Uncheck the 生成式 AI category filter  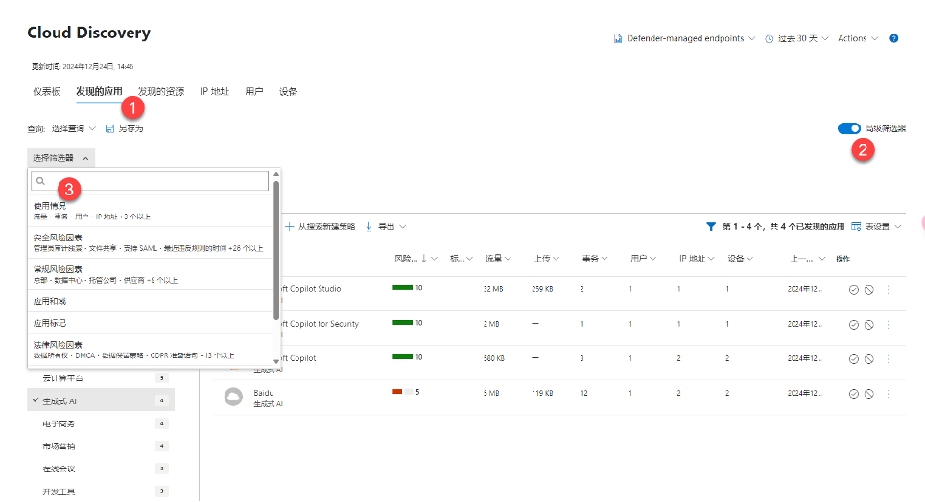(x=101, y=401)
